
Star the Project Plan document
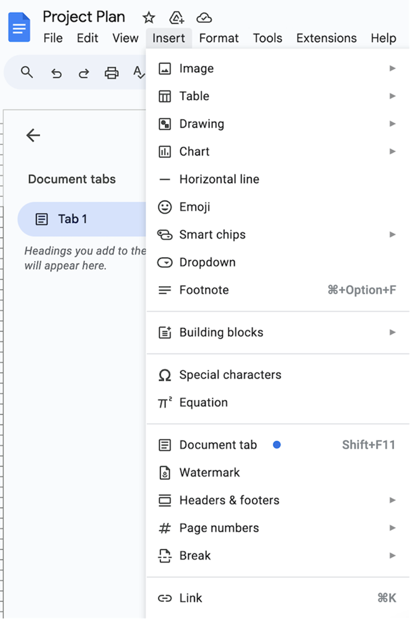(149, 18)
